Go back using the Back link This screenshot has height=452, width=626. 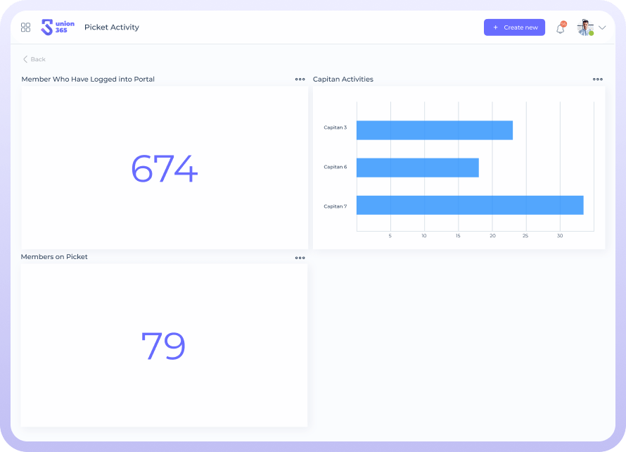click(34, 60)
